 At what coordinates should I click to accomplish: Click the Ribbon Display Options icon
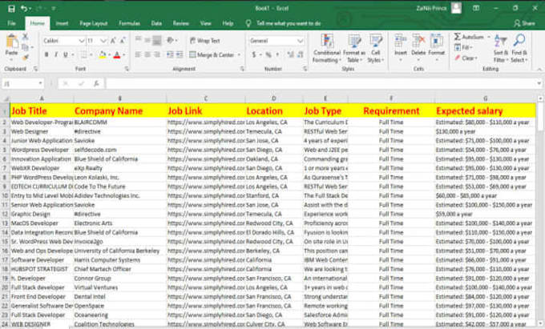[x=476, y=8]
